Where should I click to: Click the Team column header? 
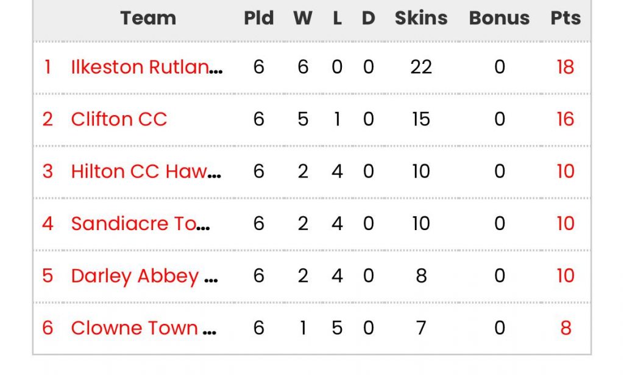(x=148, y=18)
